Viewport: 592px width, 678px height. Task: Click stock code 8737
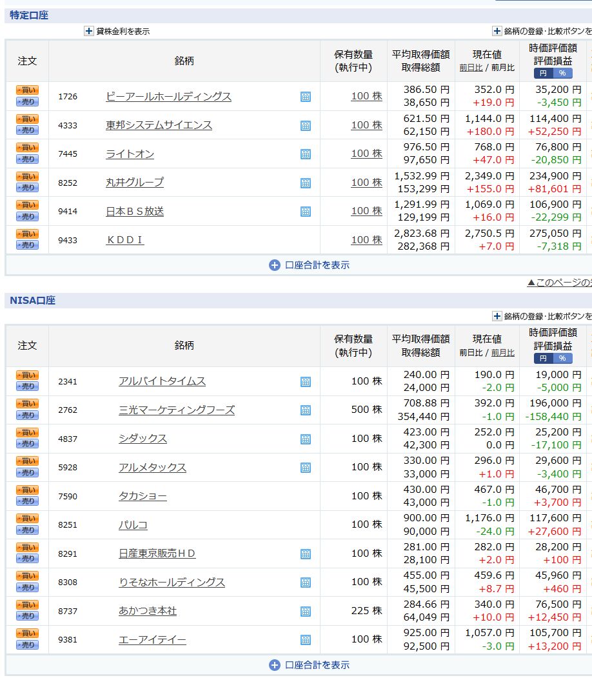pyautogui.click(x=68, y=611)
